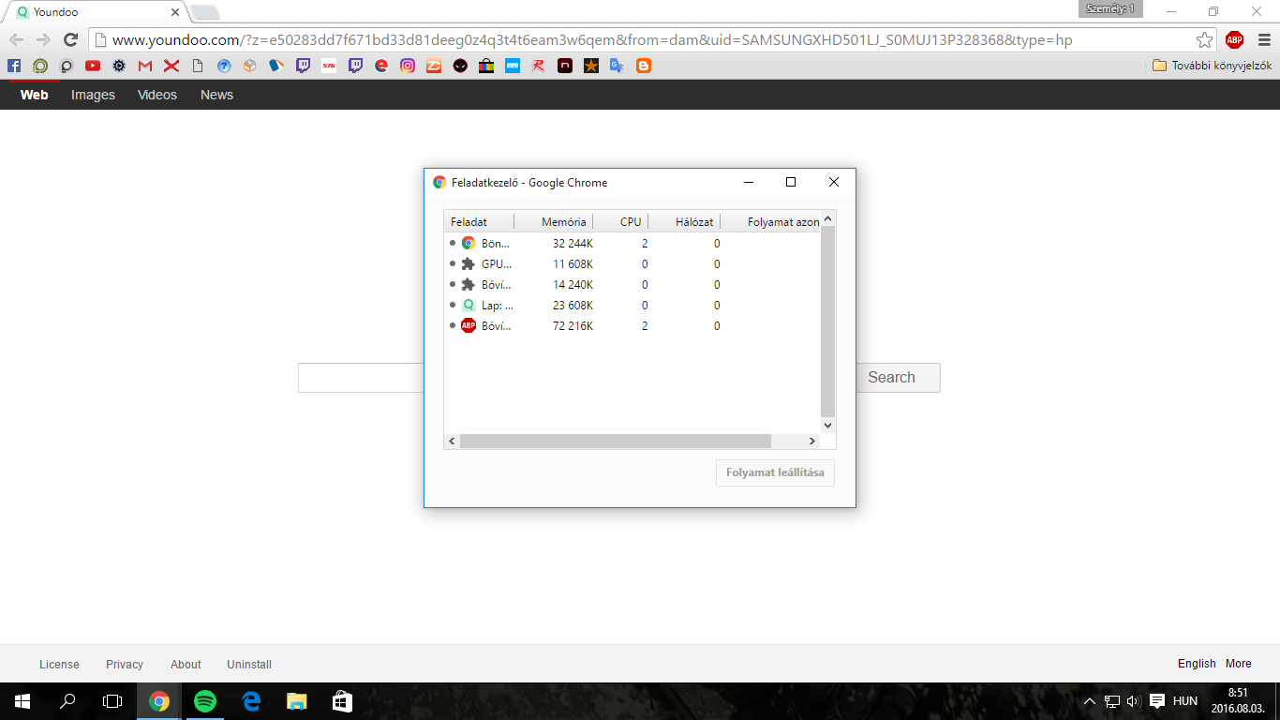The height and width of the screenshot is (720, 1280).
Task: Open the Windows Store from the taskbar
Action: [342, 700]
